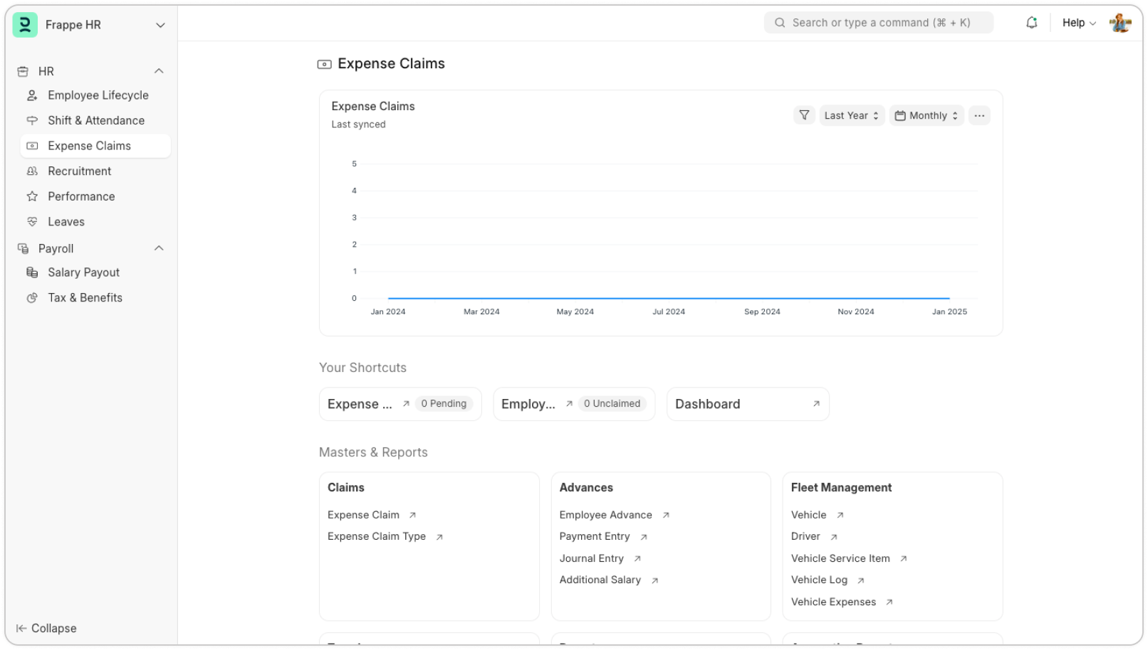Click the Dashboard shortcut arrow icon

(816, 404)
